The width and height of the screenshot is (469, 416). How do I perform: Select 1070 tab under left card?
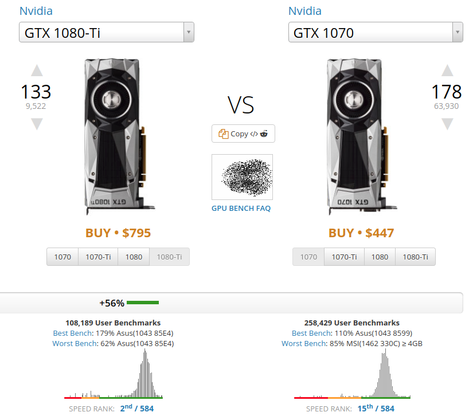tap(62, 257)
